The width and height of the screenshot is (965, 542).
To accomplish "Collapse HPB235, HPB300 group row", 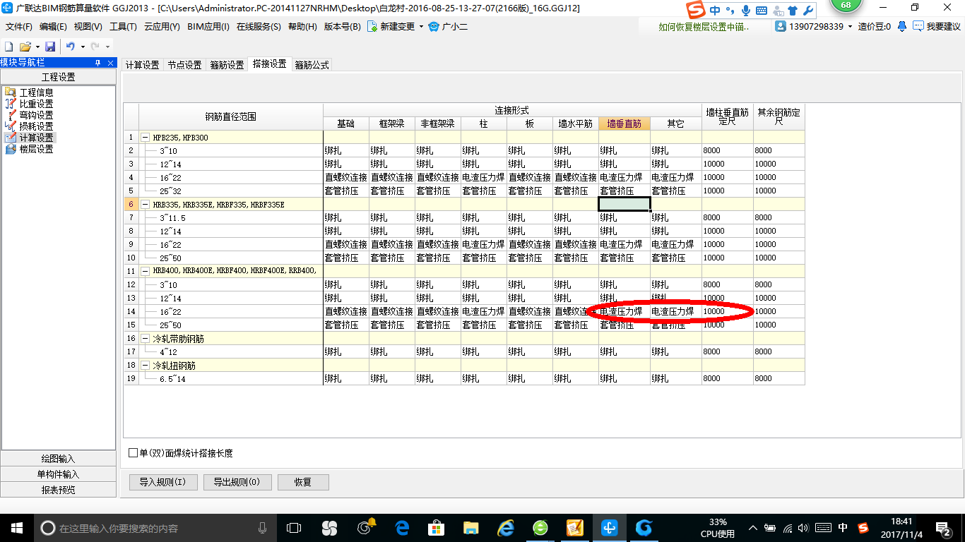I will tap(146, 137).
